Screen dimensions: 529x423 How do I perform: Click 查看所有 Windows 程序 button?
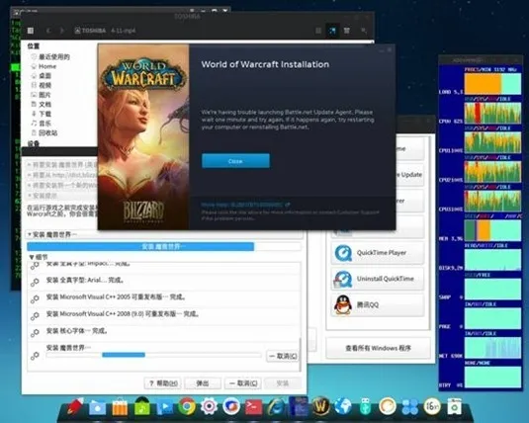point(378,348)
